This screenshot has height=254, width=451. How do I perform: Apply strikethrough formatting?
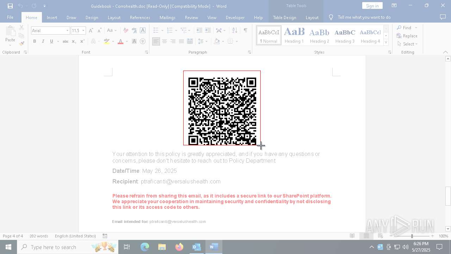66,41
